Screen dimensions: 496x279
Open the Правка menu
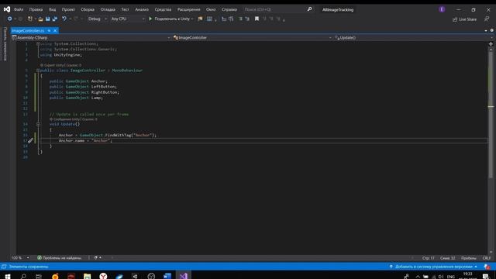pos(36,9)
